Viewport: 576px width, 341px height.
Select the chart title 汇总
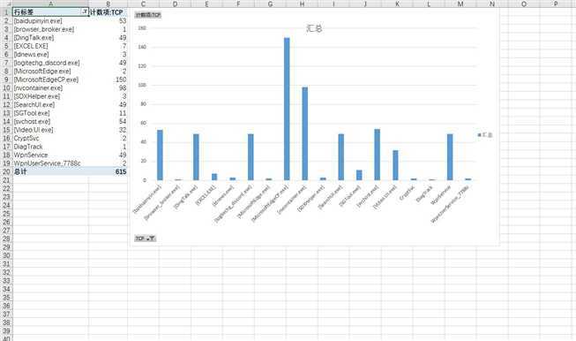[314, 28]
